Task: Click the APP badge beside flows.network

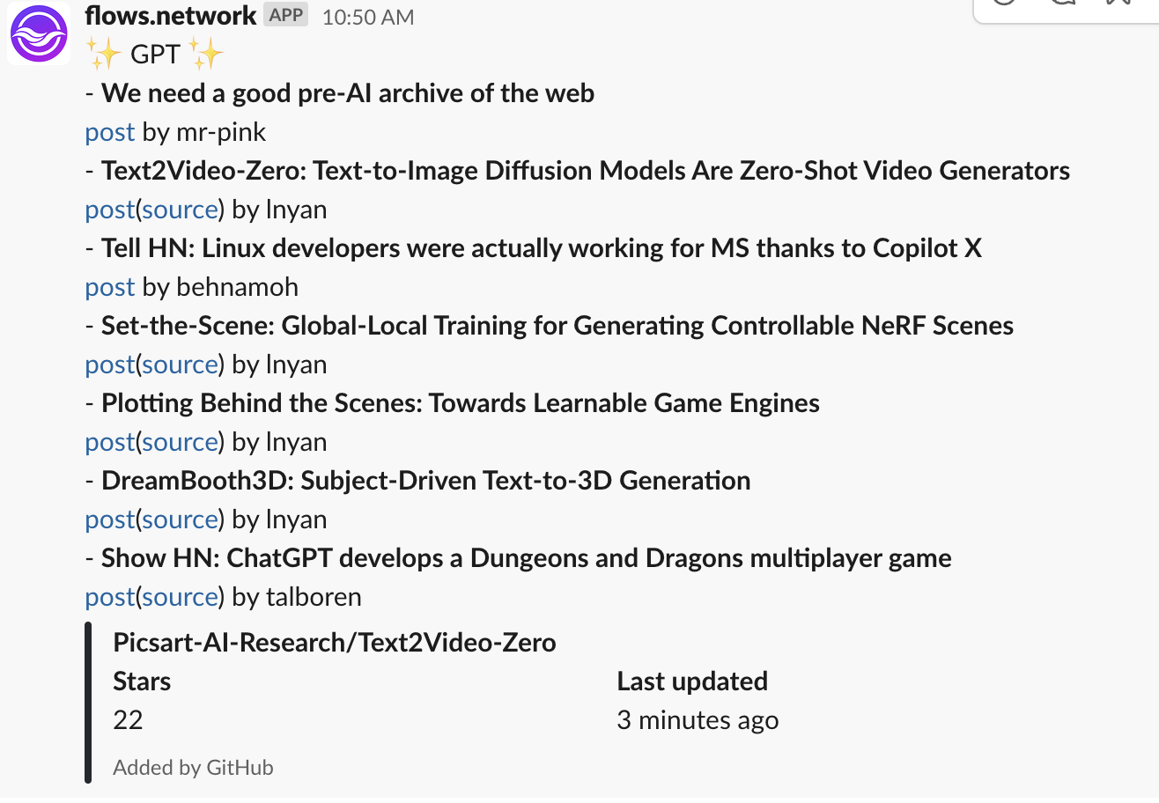Action: (x=285, y=16)
